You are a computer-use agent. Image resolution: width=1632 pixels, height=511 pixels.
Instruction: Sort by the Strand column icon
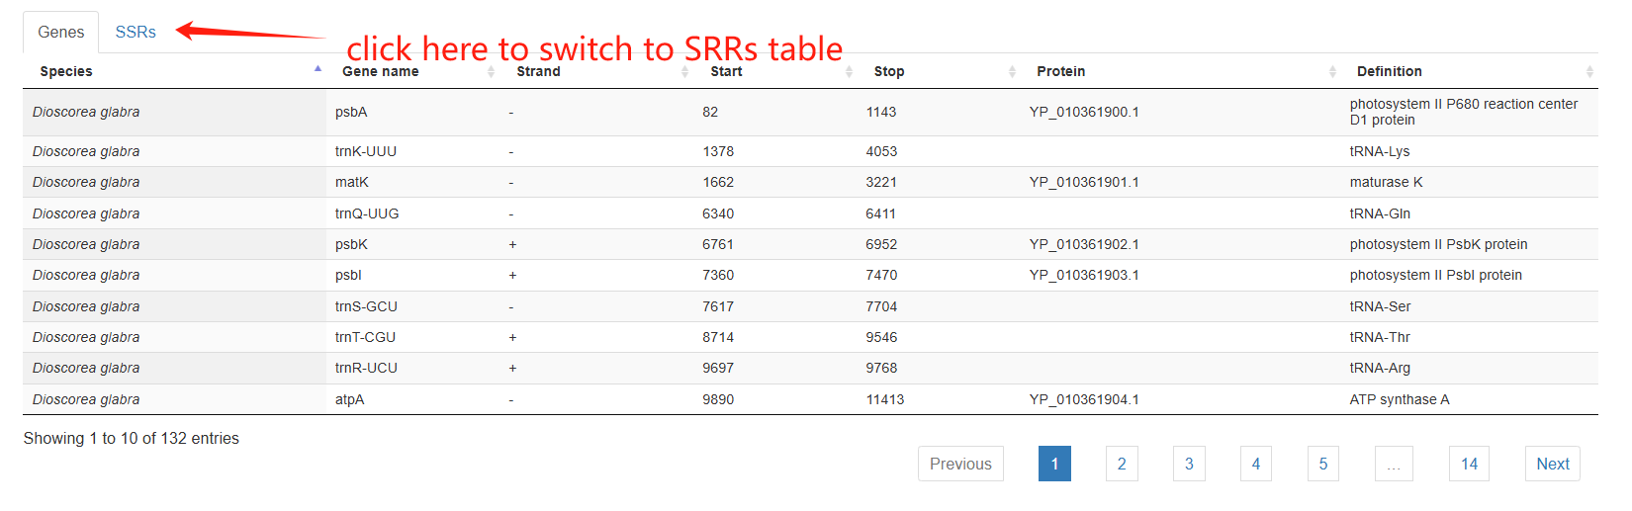coord(684,71)
